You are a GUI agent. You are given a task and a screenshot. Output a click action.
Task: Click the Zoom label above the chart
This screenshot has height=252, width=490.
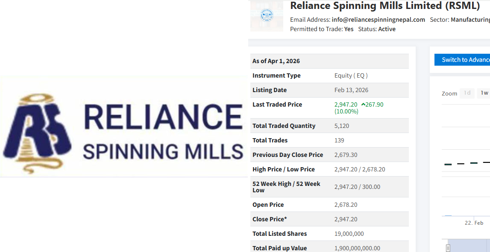point(449,93)
